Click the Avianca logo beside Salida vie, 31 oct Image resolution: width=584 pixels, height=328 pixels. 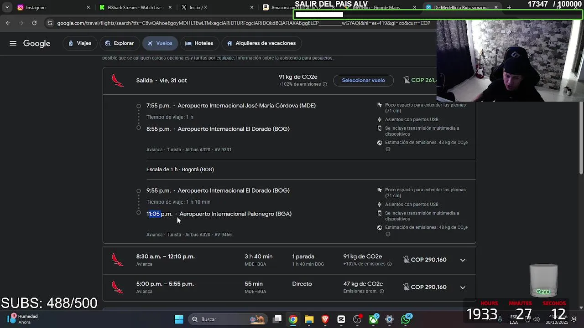(118, 81)
